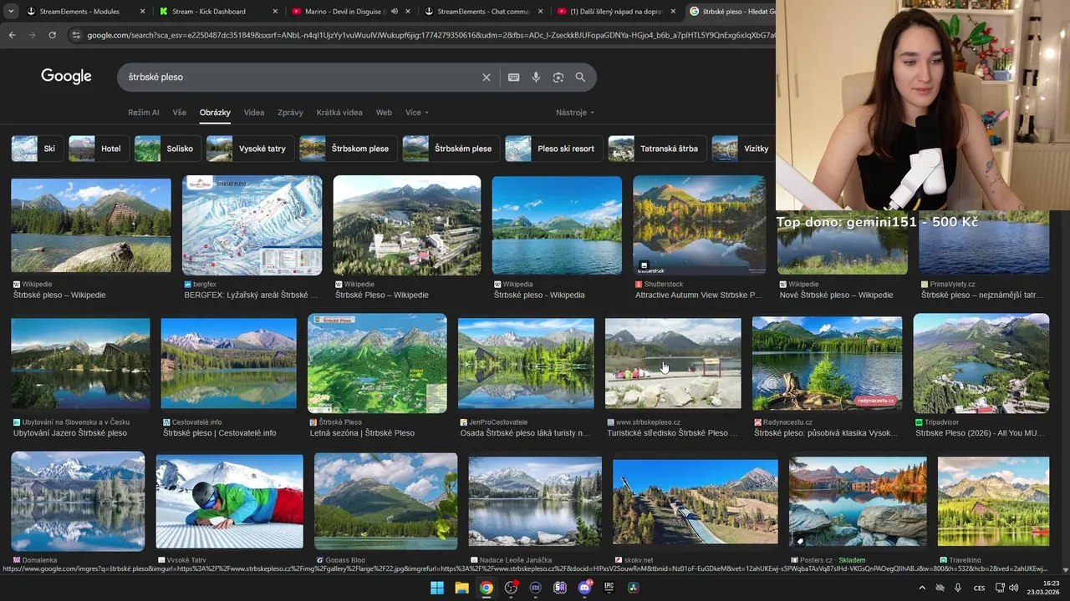Open the skokv.net ski jump image
This screenshot has width=1070, height=601.
coord(695,501)
